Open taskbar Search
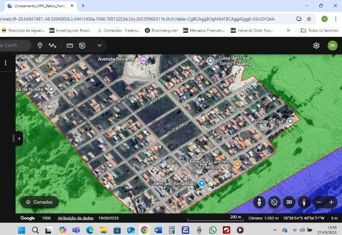The height and width of the screenshot is (235, 342). click(35, 230)
